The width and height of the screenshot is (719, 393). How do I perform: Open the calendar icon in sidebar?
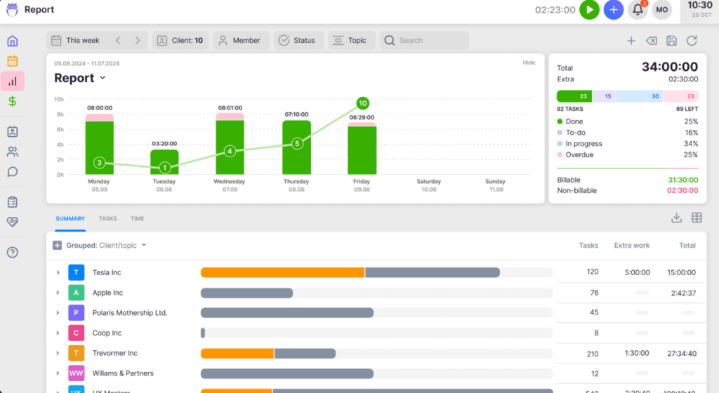(x=13, y=61)
